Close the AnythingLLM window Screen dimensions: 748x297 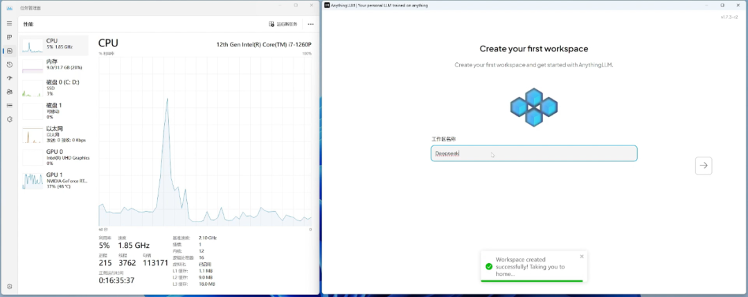tap(738, 6)
